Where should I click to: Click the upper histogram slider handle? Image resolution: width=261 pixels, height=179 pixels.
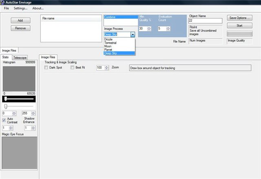click(5, 99)
